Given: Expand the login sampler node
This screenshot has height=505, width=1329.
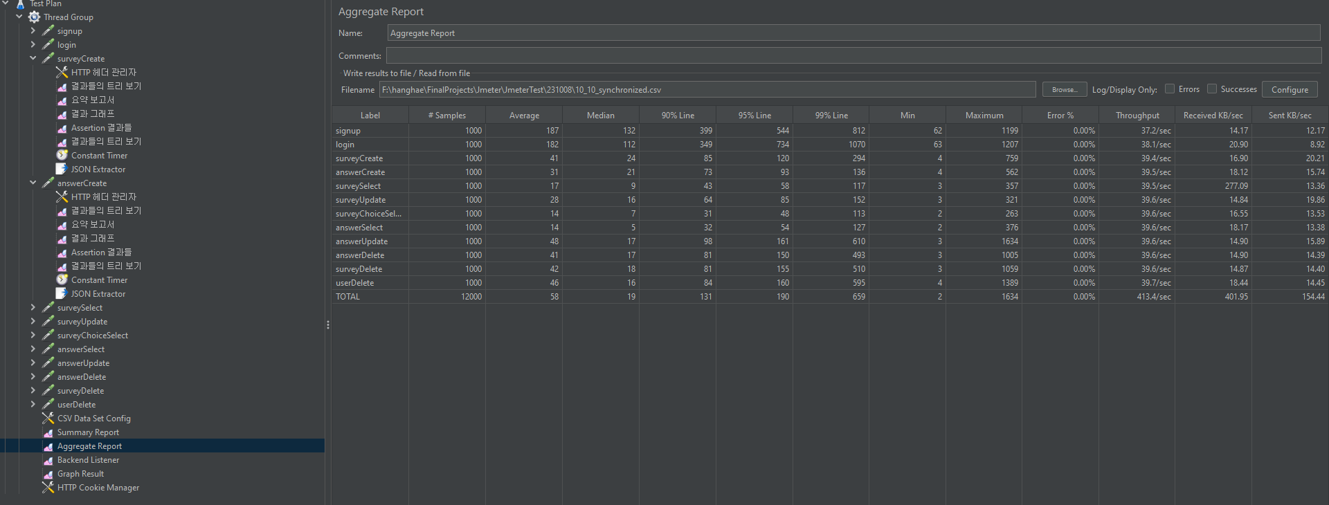Looking at the screenshot, I should [x=33, y=44].
